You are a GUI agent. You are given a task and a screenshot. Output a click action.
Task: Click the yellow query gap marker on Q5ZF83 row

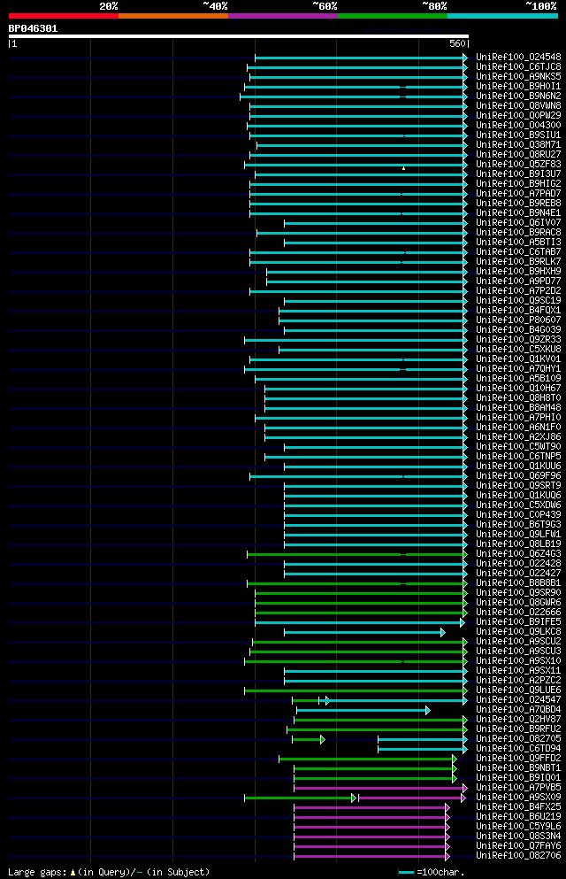click(x=403, y=168)
